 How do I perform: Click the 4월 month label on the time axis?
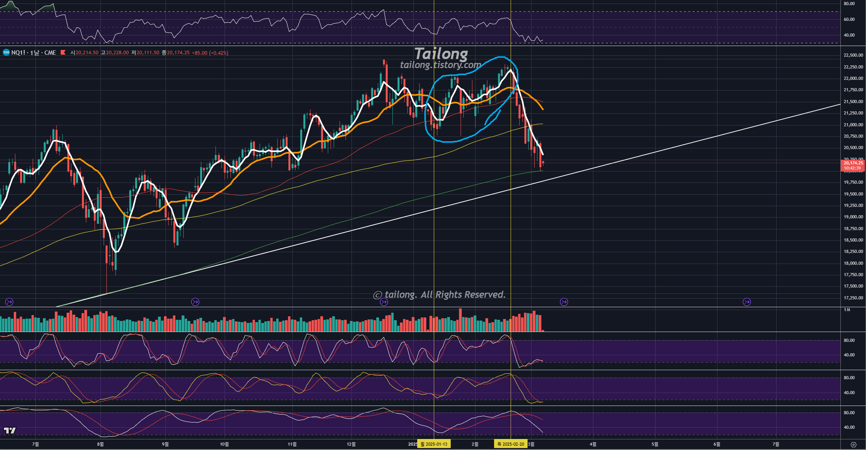click(x=593, y=444)
